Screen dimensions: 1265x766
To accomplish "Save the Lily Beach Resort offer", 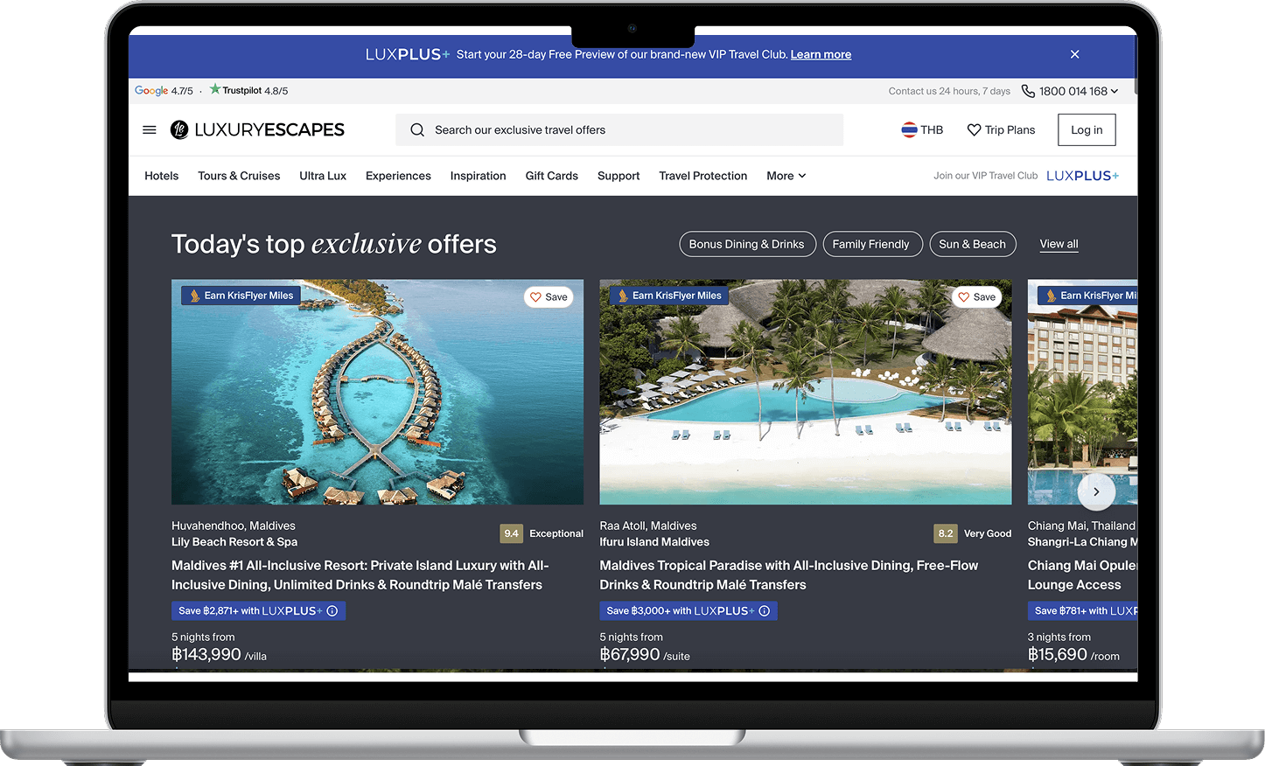I will pyautogui.click(x=549, y=296).
